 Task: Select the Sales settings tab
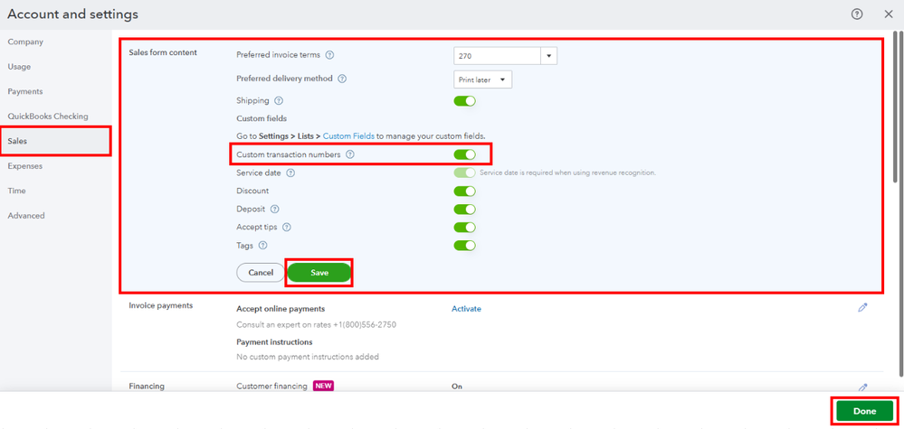pyautogui.click(x=55, y=141)
